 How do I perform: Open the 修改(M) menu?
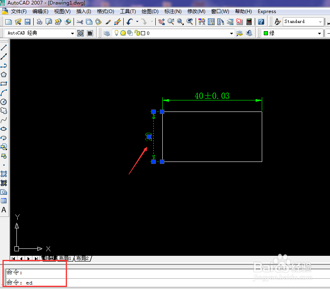click(196, 11)
